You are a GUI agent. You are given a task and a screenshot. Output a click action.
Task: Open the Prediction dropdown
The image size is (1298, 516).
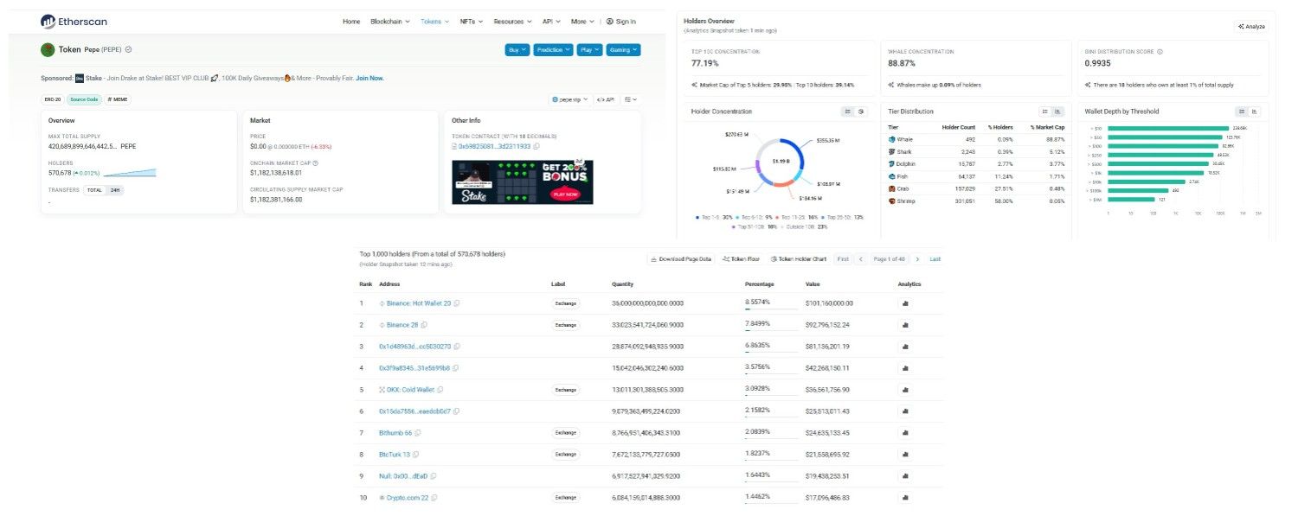(553, 50)
